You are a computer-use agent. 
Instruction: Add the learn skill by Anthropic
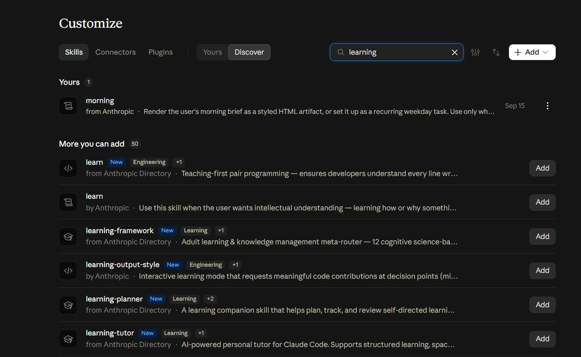pyautogui.click(x=542, y=202)
